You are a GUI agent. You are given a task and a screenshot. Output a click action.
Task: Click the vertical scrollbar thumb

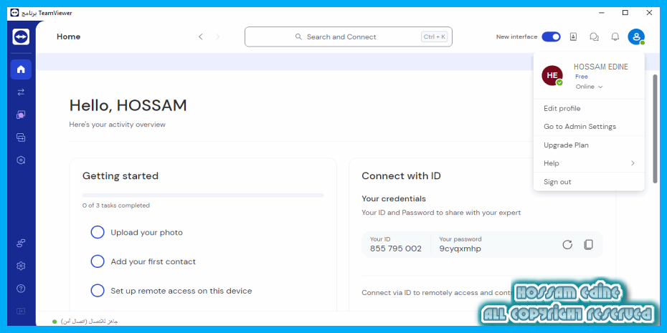[x=655, y=129]
